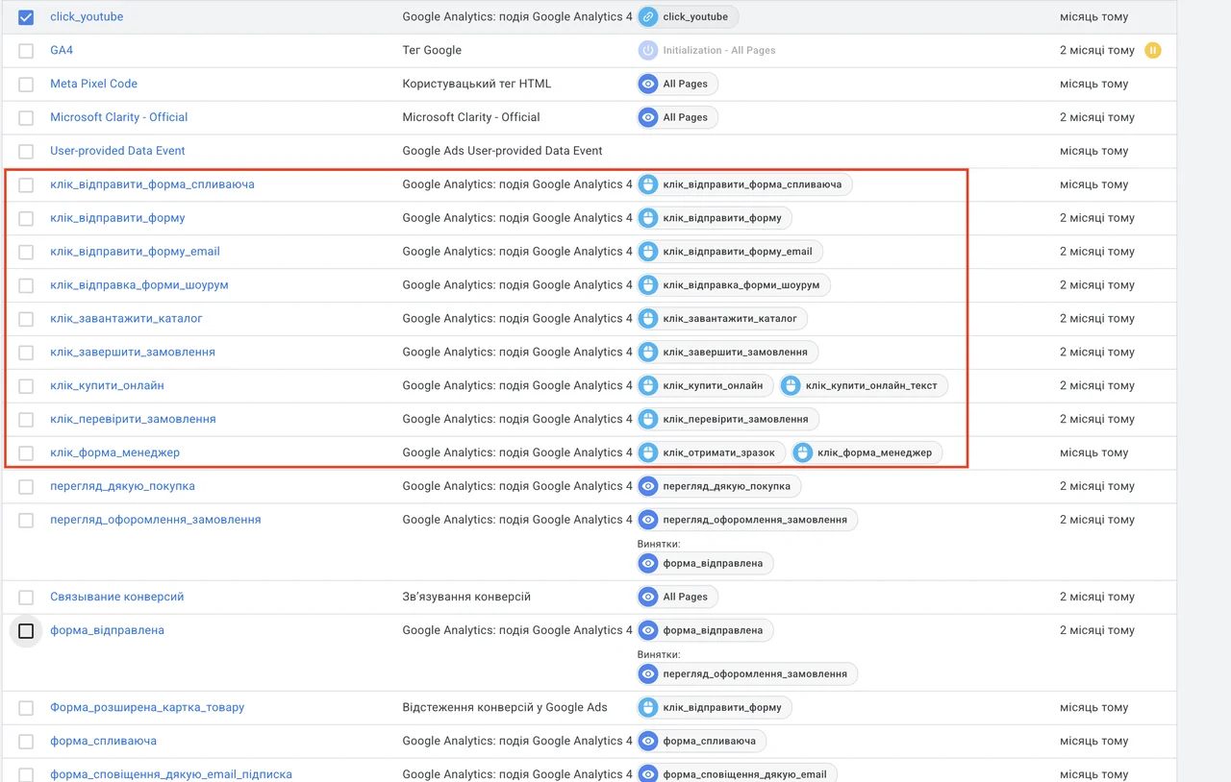Open trigger chip перегляд_дякую_покупка
Screen dimensions: 1231x782
tap(718, 486)
